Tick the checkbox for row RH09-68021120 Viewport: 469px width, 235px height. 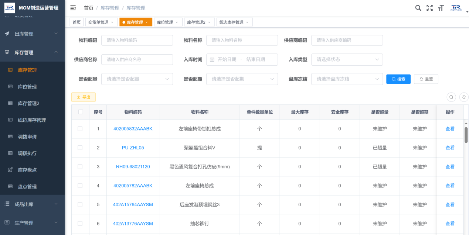click(x=80, y=167)
